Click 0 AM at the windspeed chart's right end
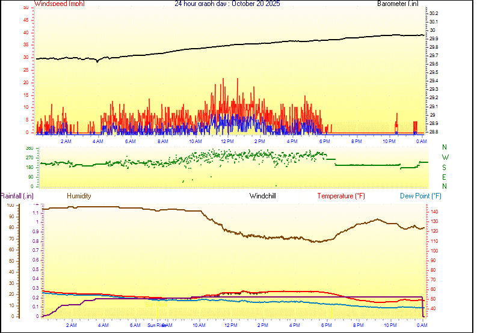Viewport: 480px width, 333px height. coord(421,141)
